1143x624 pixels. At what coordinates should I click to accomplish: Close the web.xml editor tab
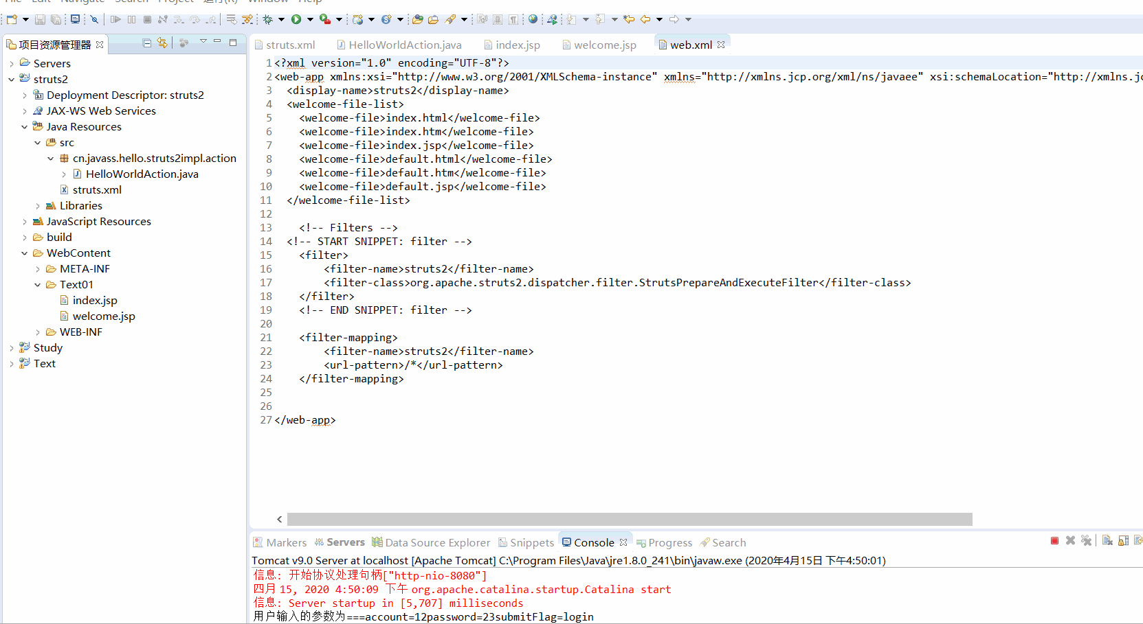(720, 44)
